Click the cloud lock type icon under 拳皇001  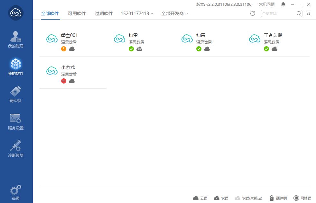coord(72,49)
